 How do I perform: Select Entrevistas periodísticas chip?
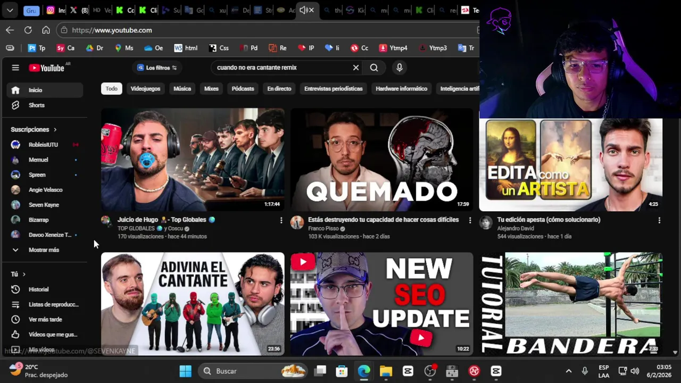334,89
